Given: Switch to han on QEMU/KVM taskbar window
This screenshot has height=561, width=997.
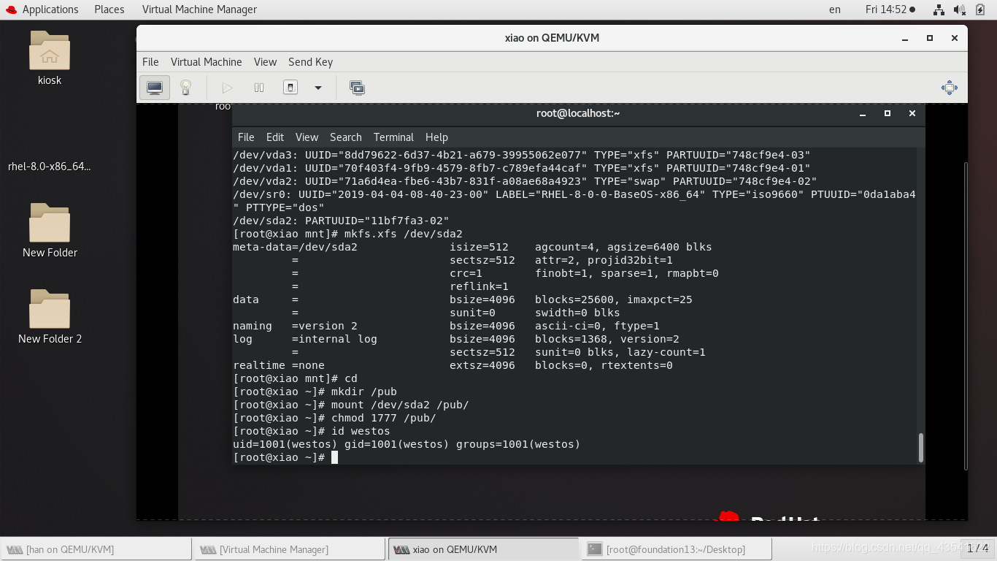Looking at the screenshot, I should (97, 549).
